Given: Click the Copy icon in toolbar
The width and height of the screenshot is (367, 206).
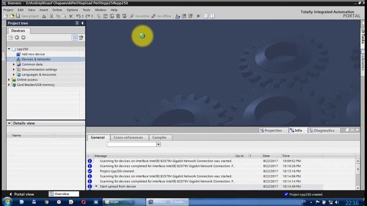Looking at the screenshot, I should click(x=58, y=16).
